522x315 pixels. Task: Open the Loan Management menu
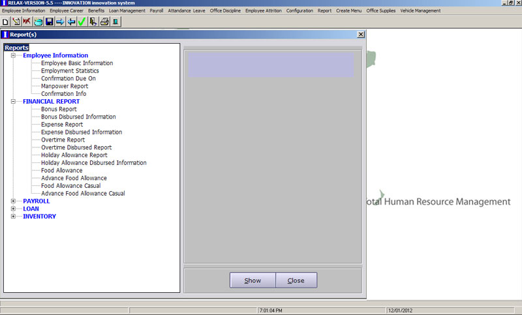tap(127, 10)
